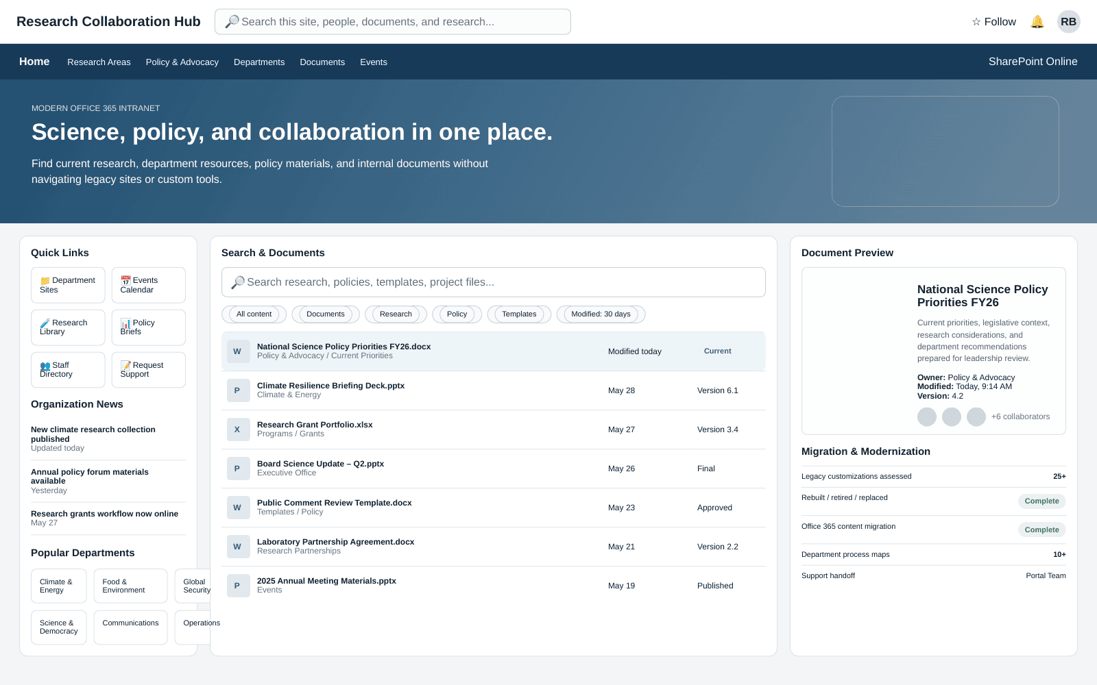1097x685 pixels.
Task: Open Annual policy forum materials news item
Action: pyautogui.click(x=108, y=482)
